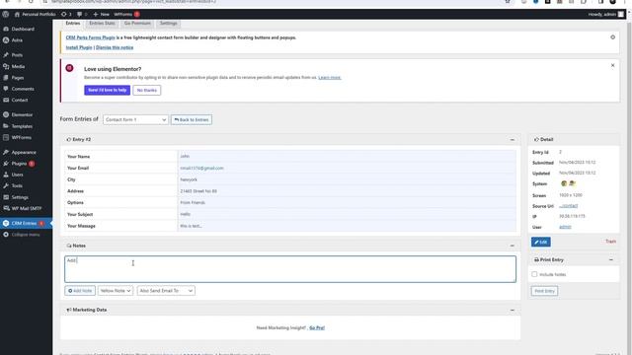
Task: Click the Install Plugin link
Action: 79,47
